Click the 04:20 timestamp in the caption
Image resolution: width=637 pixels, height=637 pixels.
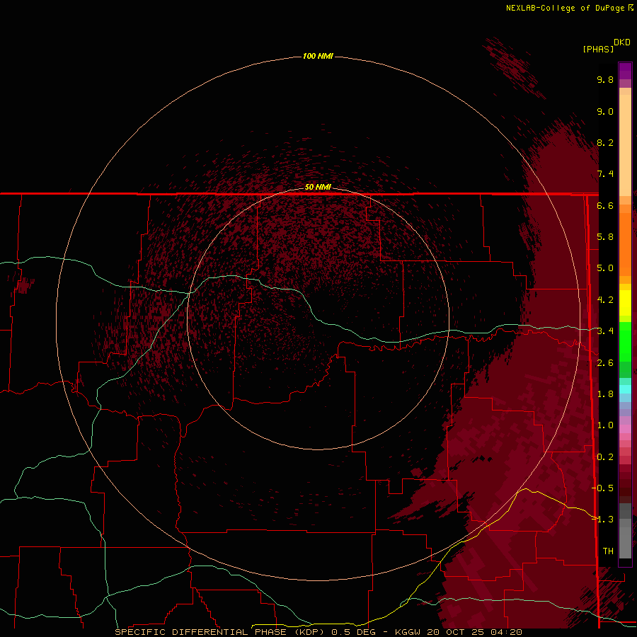click(x=507, y=632)
